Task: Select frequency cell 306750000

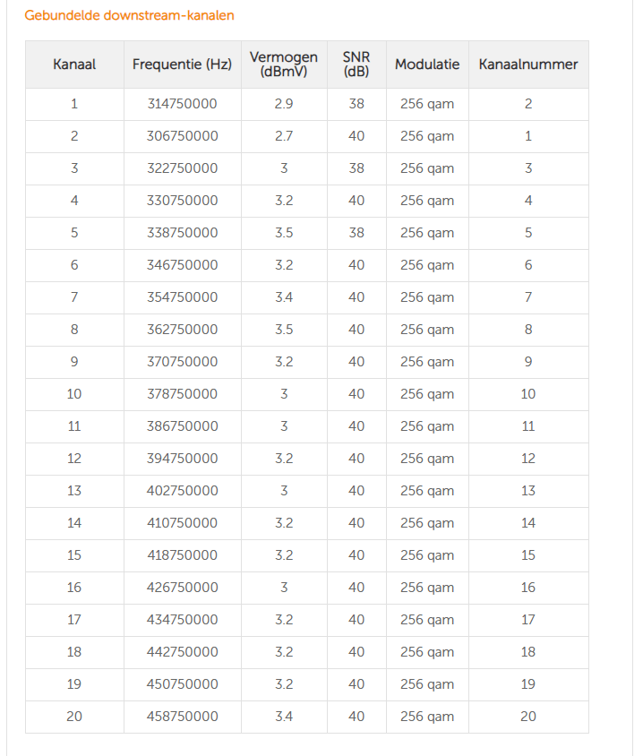Action: 182,136
